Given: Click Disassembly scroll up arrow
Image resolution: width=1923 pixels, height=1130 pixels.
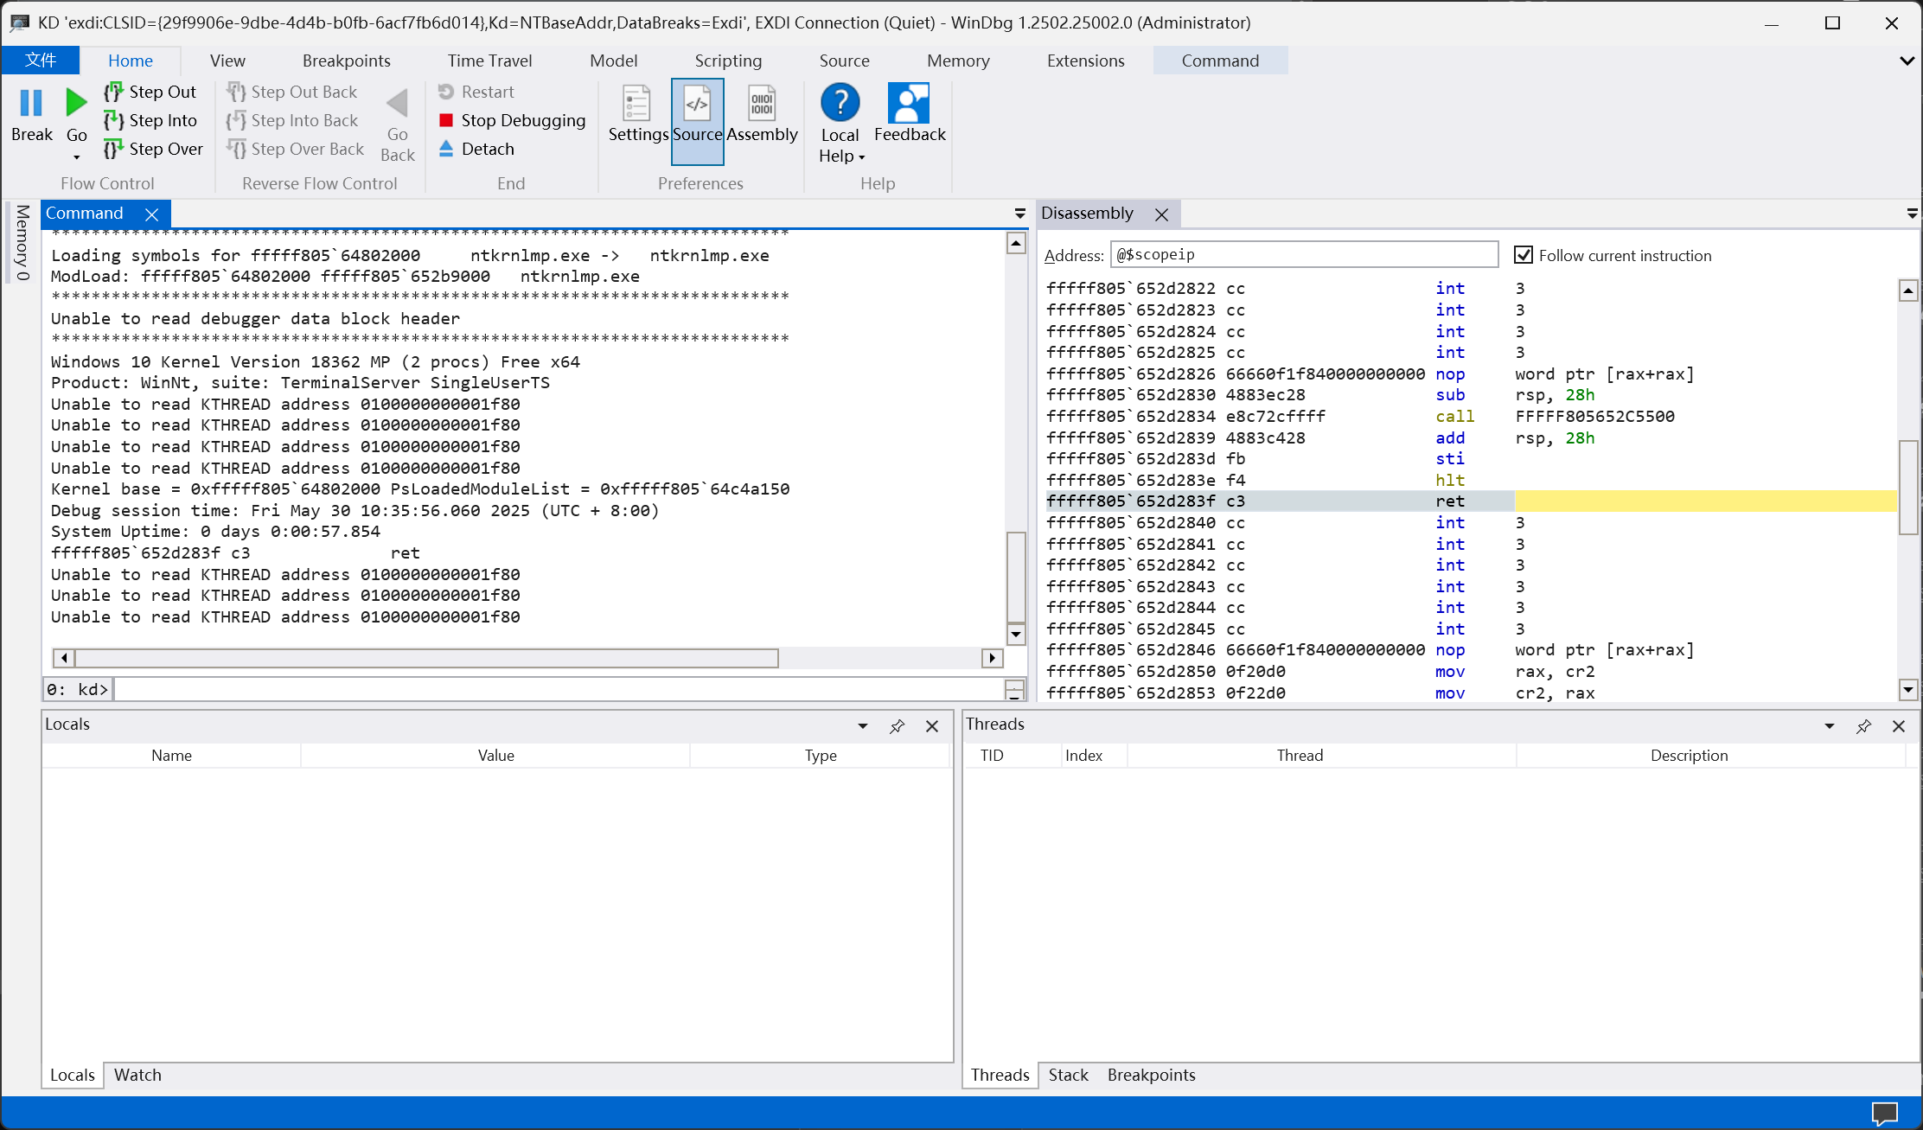Looking at the screenshot, I should [x=1908, y=290].
